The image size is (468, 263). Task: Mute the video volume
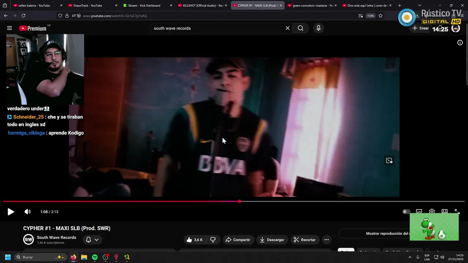coord(27,212)
